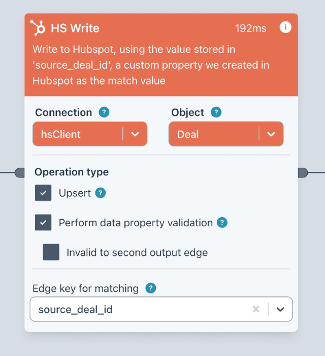The image size is (325, 356).
Task: Click the Edge key for matching label
Action: tap(86, 288)
